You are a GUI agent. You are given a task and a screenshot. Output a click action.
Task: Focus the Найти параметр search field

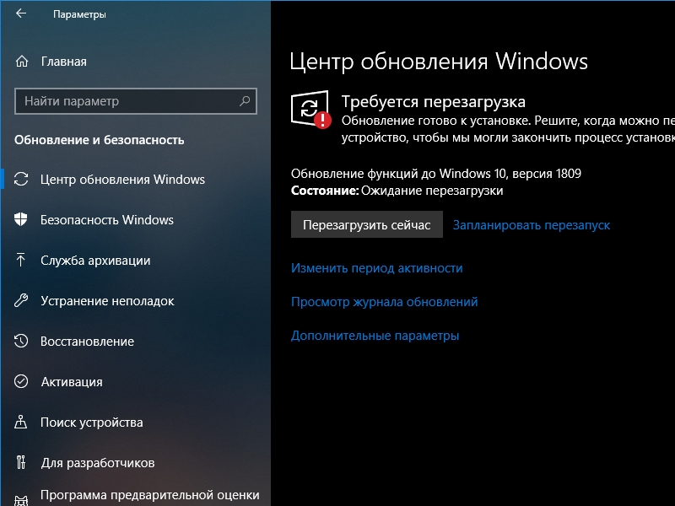point(136,101)
